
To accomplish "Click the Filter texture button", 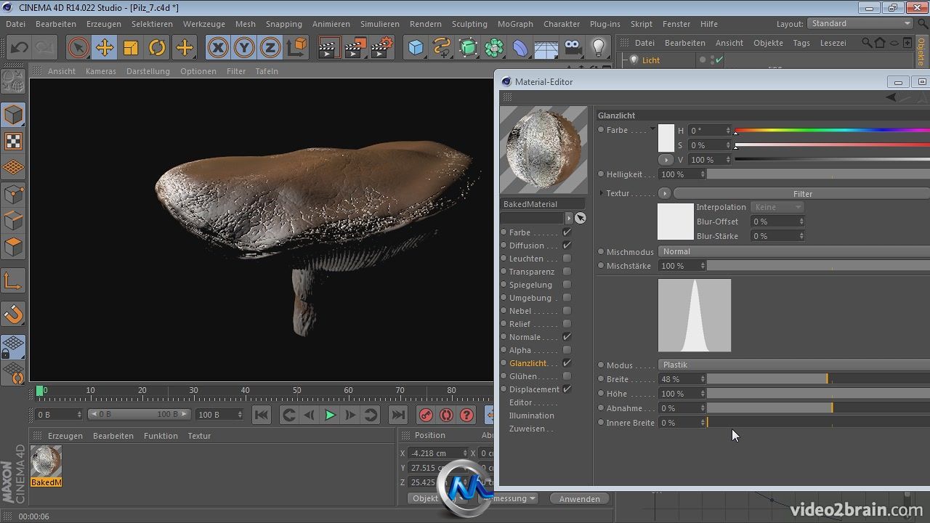I will [802, 194].
